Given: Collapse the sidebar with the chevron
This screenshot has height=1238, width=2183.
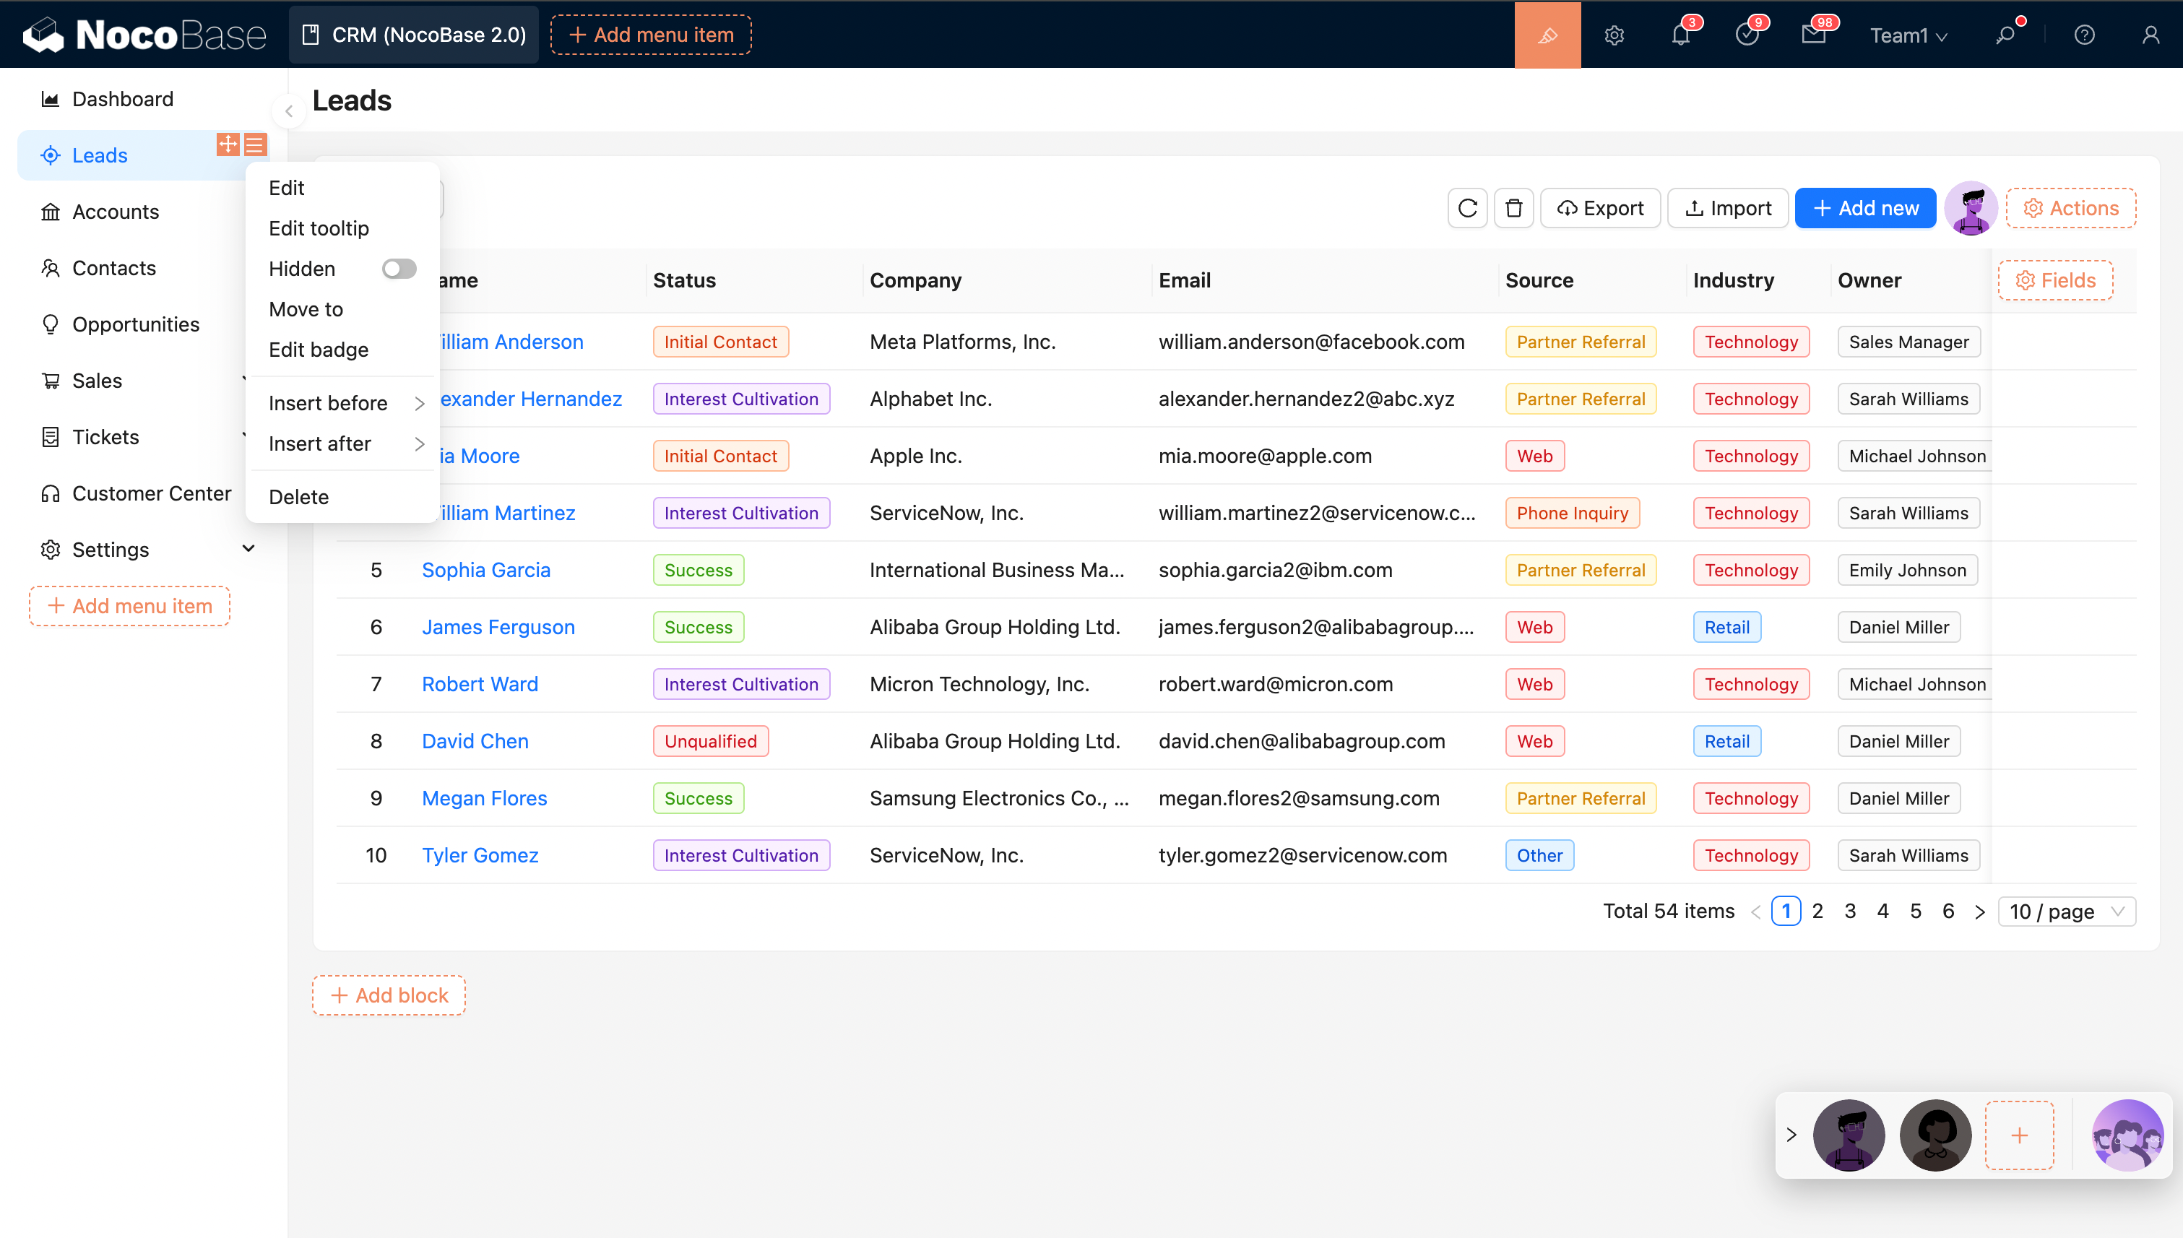Looking at the screenshot, I should coord(289,111).
